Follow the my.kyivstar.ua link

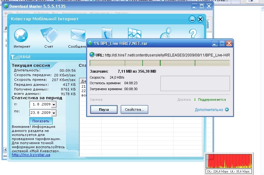pyautogui.click(x=31, y=155)
